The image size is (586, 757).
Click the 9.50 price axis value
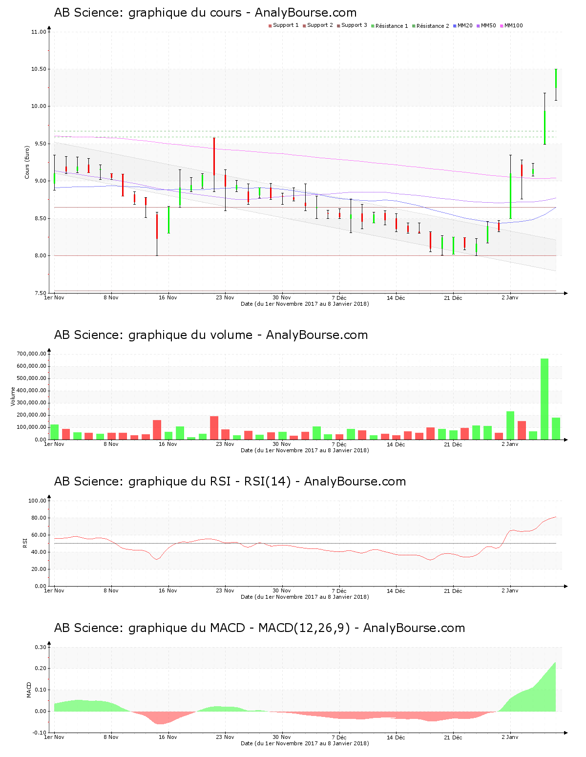[x=40, y=144]
